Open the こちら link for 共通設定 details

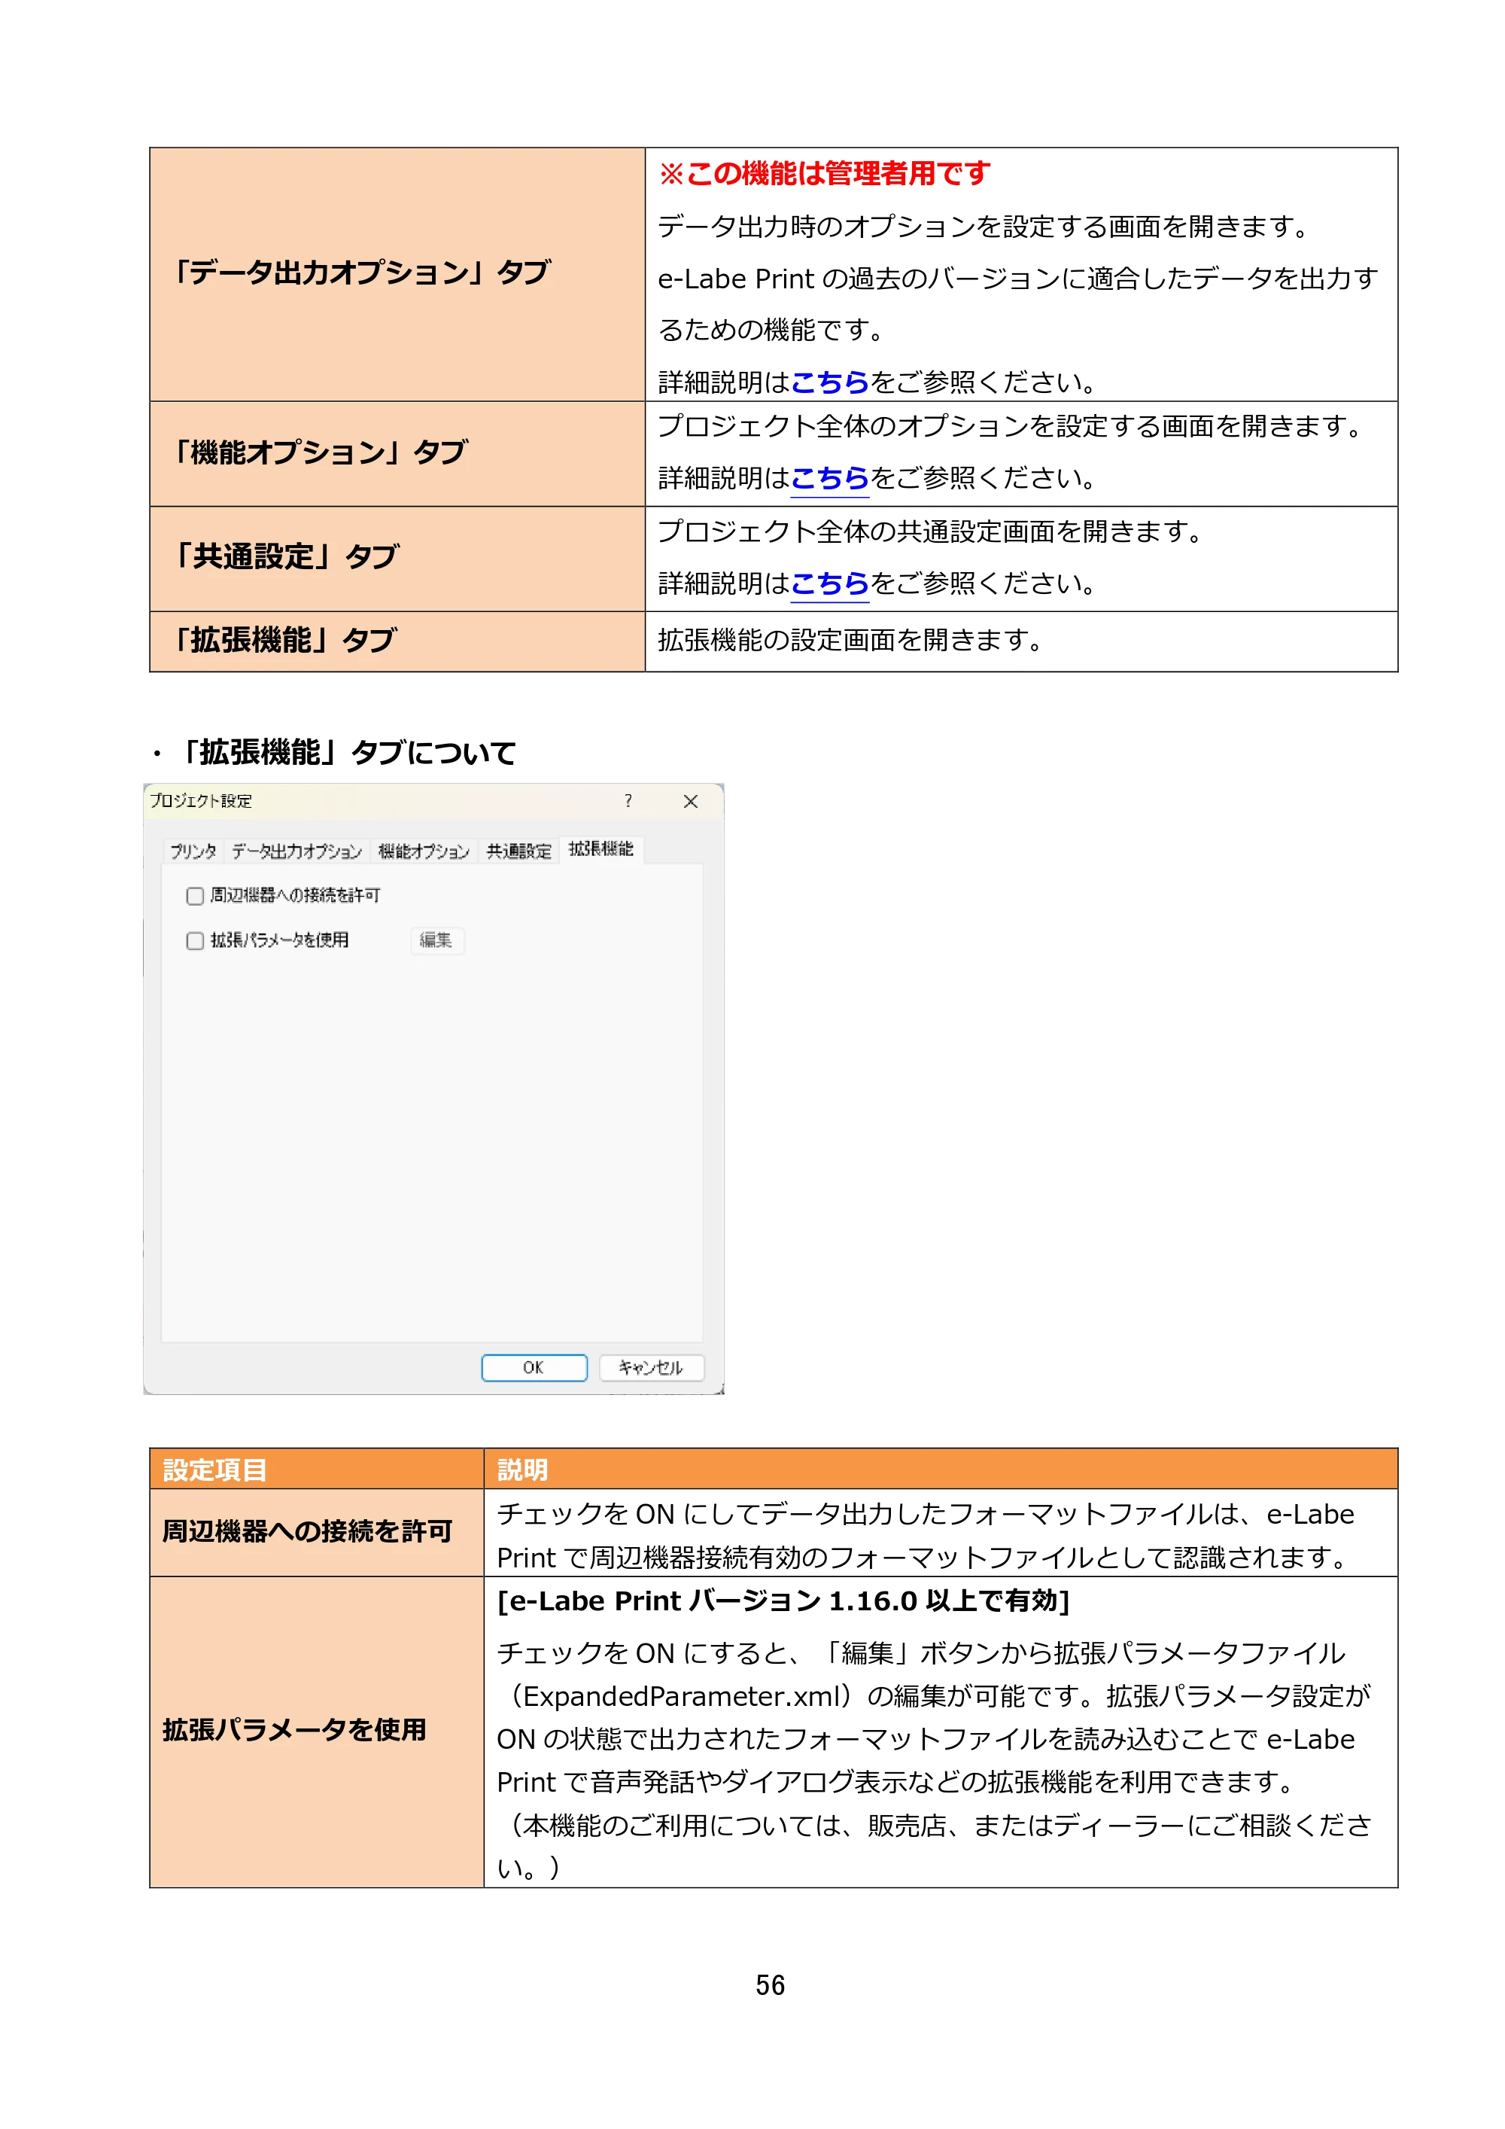(829, 583)
